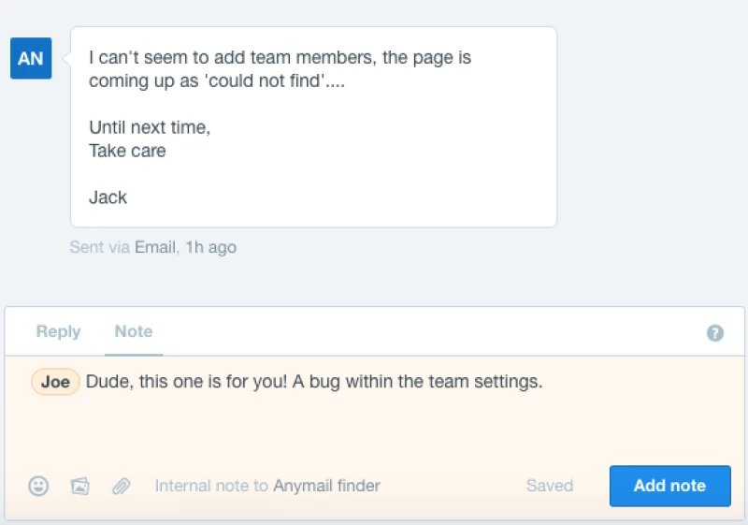
Task: Click the Anymail finder name
Action: coord(326,486)
